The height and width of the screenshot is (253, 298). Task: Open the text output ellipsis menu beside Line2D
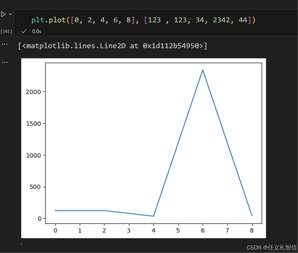coord(5,44)
